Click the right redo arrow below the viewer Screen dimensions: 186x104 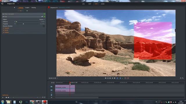(x=183, y=78)
